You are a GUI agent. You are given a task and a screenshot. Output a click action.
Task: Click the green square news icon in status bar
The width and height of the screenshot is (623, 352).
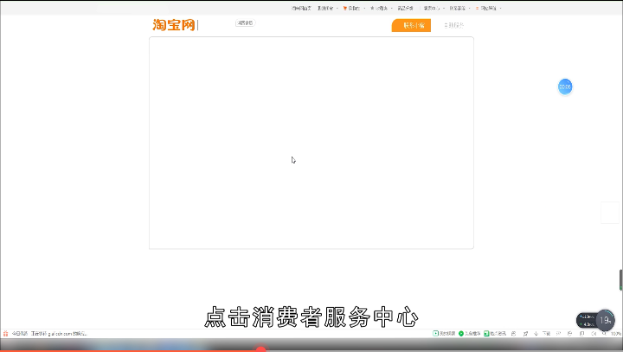tap(486, 334)
